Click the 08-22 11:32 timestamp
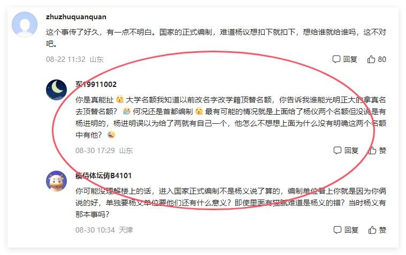 point(65,59)
